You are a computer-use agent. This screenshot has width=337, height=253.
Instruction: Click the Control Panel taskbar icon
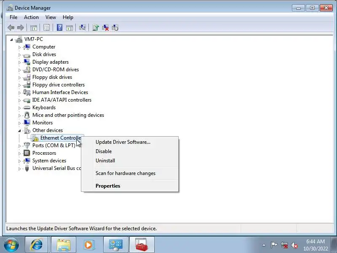(116, 245)
